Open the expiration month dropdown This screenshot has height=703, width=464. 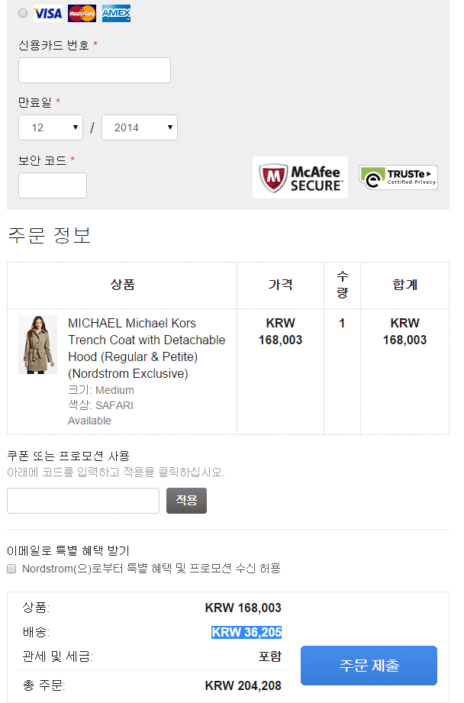pos(50,127)
